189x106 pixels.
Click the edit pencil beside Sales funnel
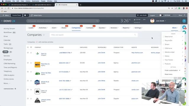tap(183, 37)
